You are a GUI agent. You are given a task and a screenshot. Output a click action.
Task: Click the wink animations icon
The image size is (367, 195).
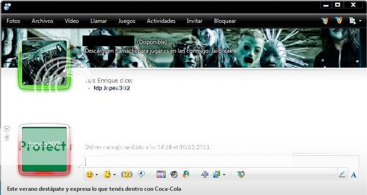107,174
